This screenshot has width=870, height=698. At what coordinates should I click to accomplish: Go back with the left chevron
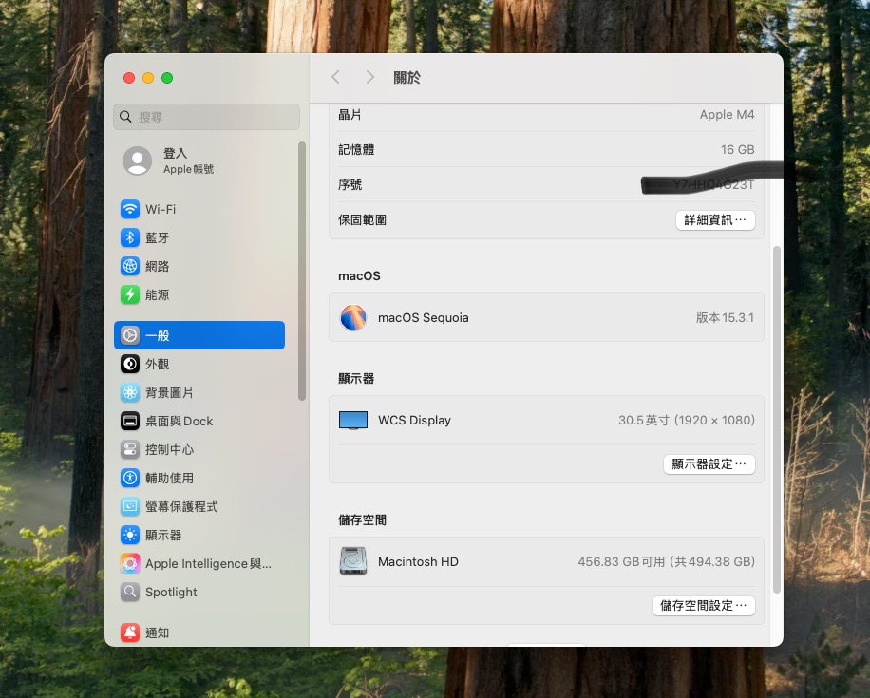point(335,77)
